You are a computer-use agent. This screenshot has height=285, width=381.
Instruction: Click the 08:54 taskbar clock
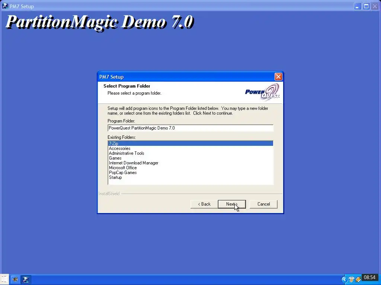pos(369,277)
